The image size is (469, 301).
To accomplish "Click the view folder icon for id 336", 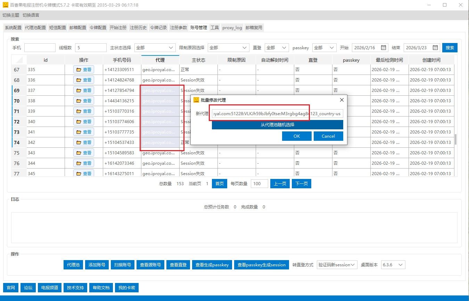I will coord(79,80).
